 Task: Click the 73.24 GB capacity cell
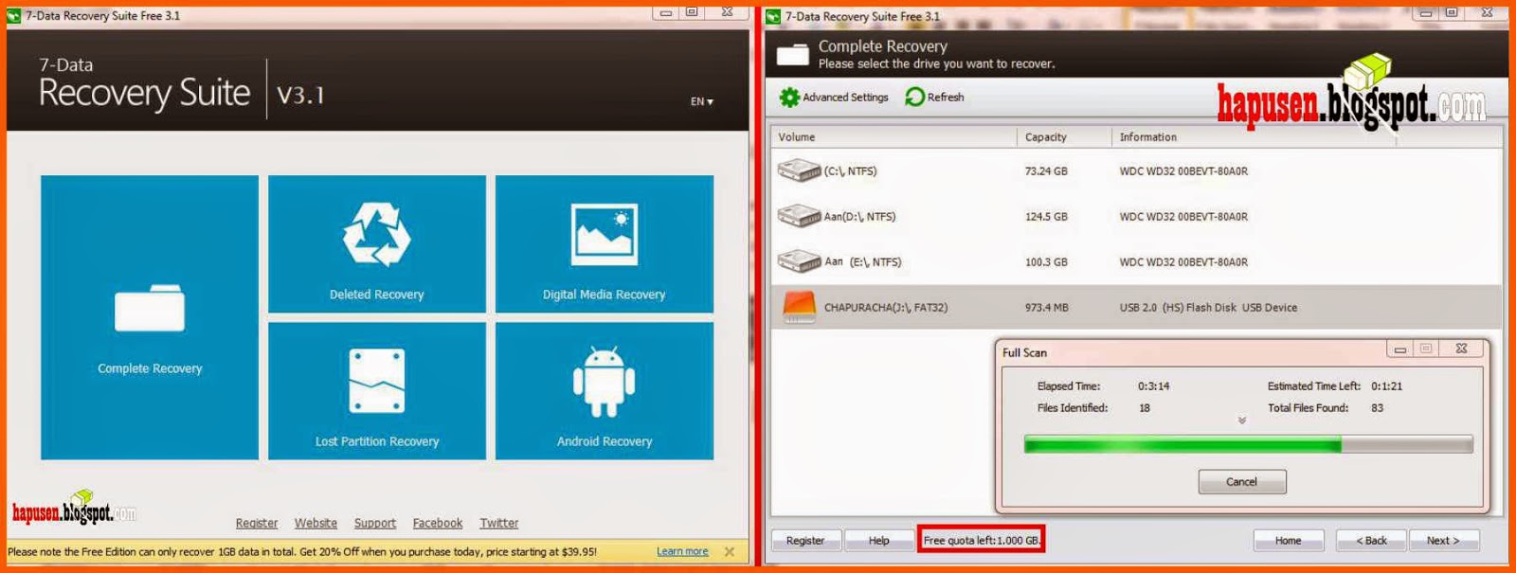pos(1046,171)
